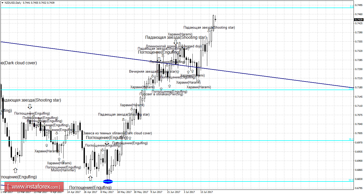Click the 0.6935 price axis label
The width and height of the screenshot is (364, 195).
coord(359,152)
